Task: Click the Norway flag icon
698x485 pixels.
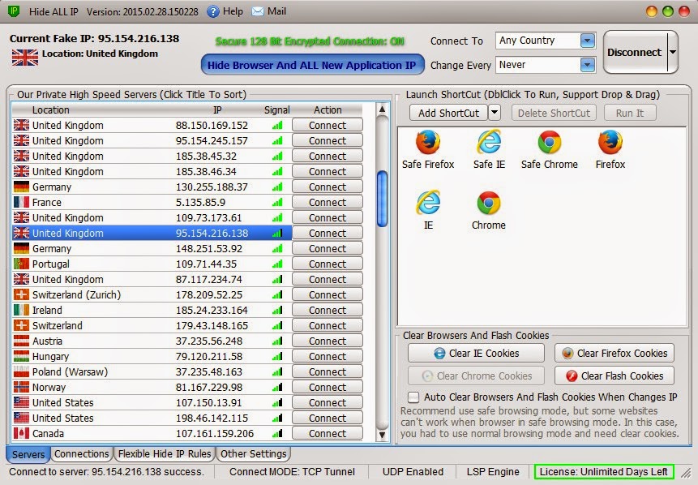Action: click(21, 387)
